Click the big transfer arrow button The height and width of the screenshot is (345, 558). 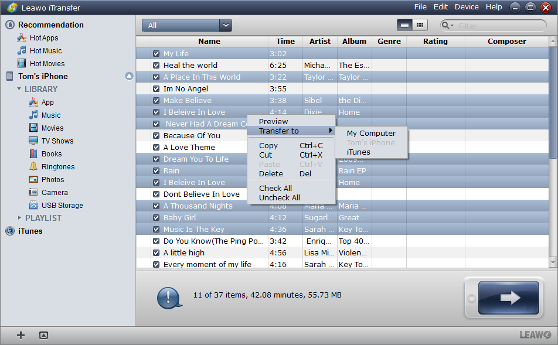(x=509, y=298)
